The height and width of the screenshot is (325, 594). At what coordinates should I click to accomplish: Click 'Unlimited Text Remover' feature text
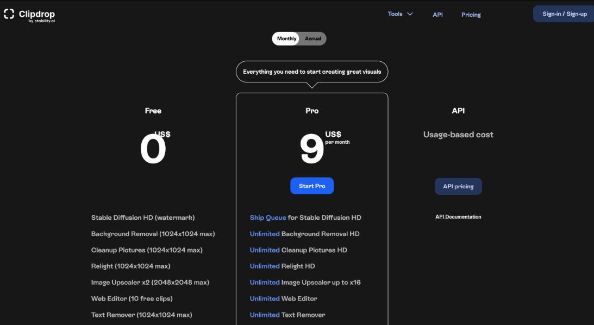(x=287, y=315)
